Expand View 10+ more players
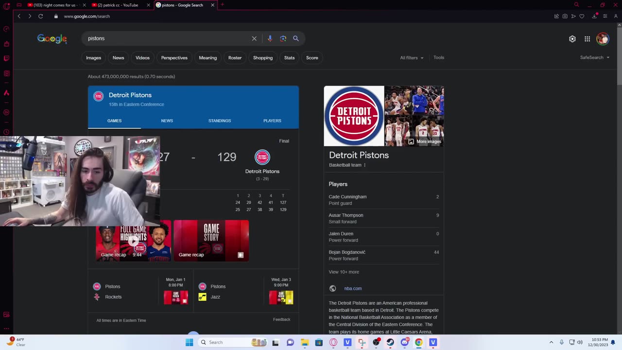The height and width of the screenshot is (350, 622). click(x=344, y=272)
